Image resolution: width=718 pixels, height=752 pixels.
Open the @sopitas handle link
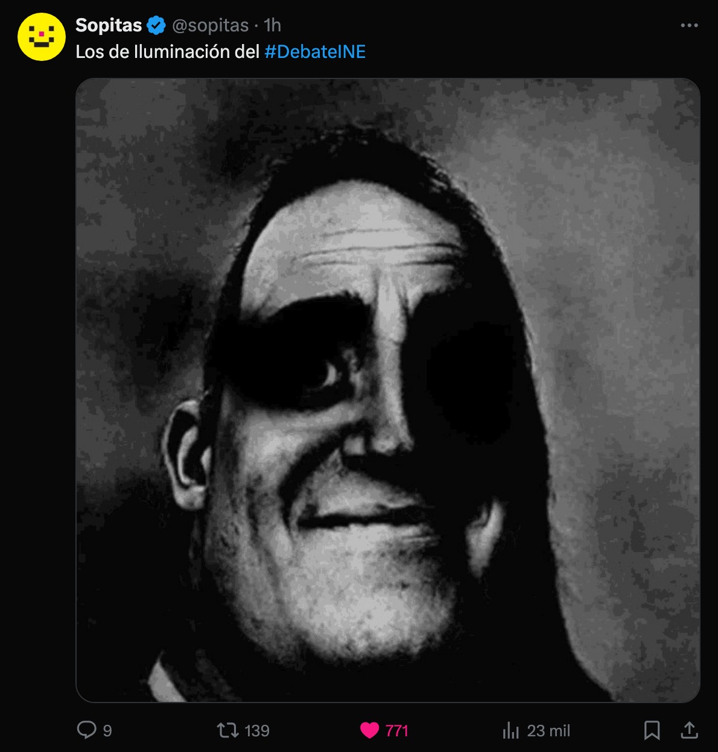(x=211, y=25)
